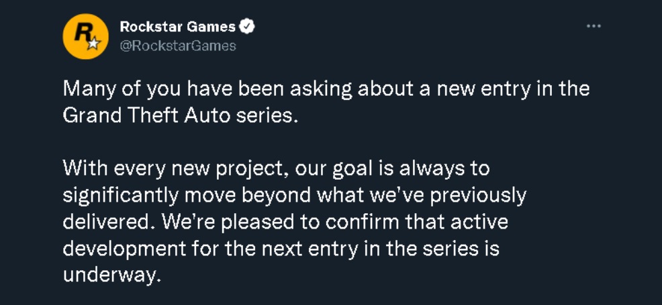
Task: Click the word 'series.' in first paragraph
Action: [267, 116]
